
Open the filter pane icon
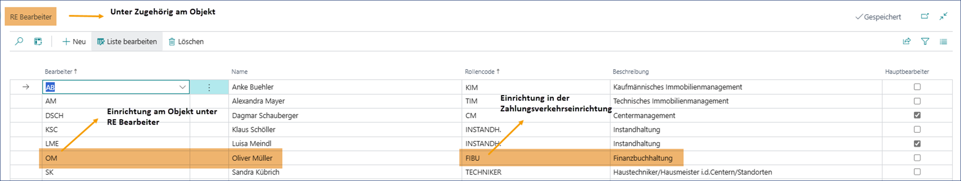click(925, 41)
